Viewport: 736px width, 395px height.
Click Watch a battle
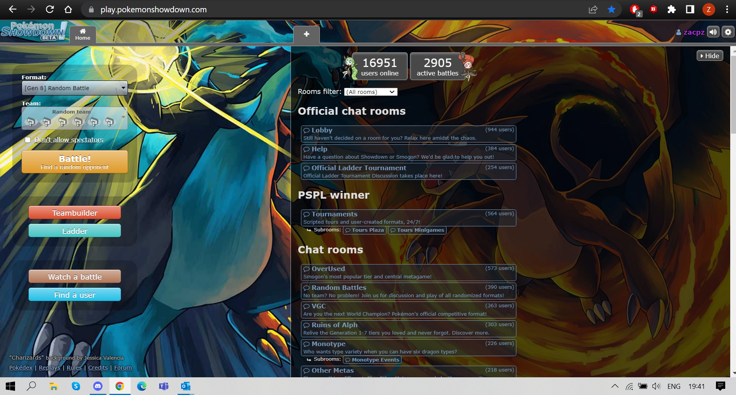tap(75, 276)
